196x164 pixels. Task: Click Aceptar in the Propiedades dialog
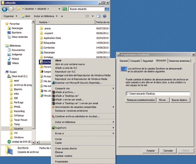click(x=151, y=151)
